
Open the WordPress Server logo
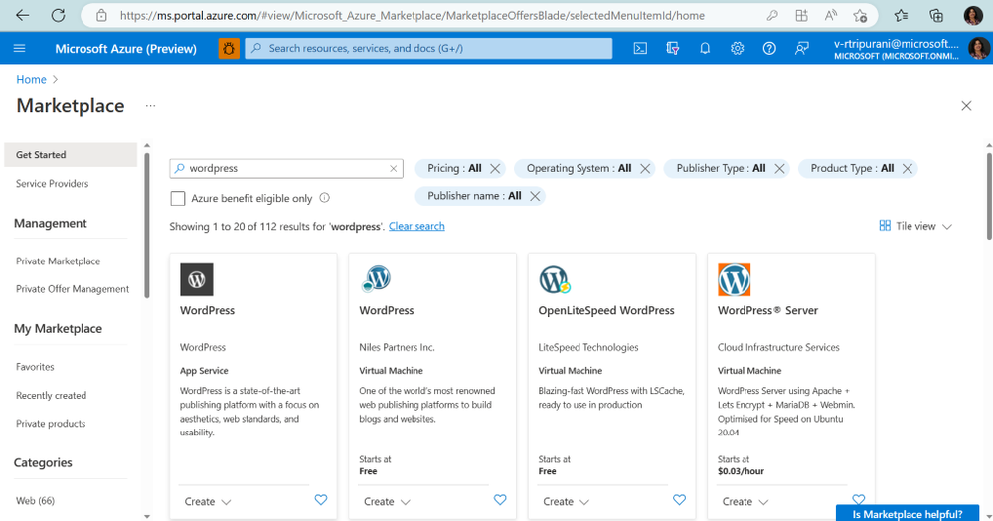(734, 279)
